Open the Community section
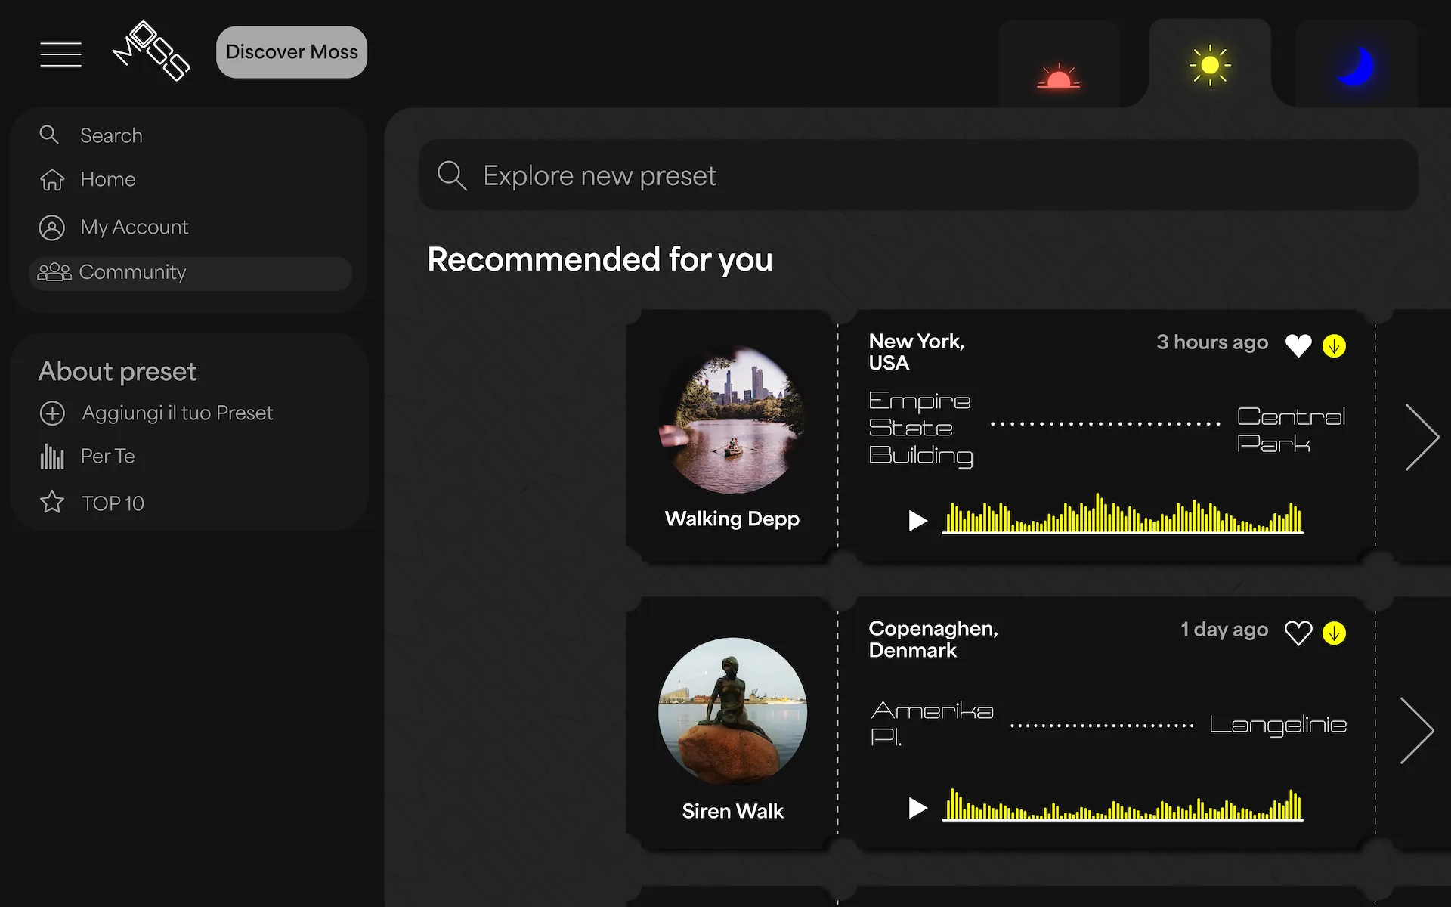 190,273
